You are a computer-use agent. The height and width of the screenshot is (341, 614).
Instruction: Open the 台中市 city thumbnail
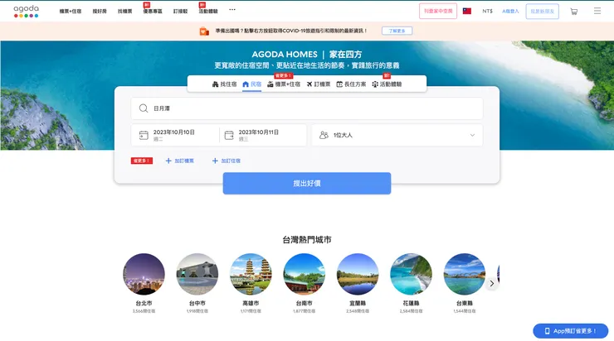point(197,274)
